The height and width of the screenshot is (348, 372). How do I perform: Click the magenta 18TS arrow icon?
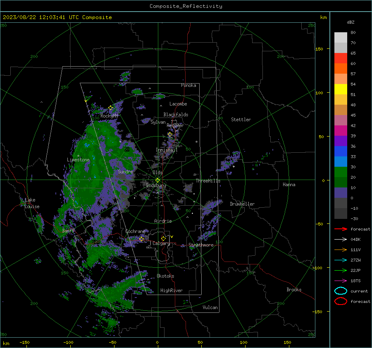tap(341, 281)
